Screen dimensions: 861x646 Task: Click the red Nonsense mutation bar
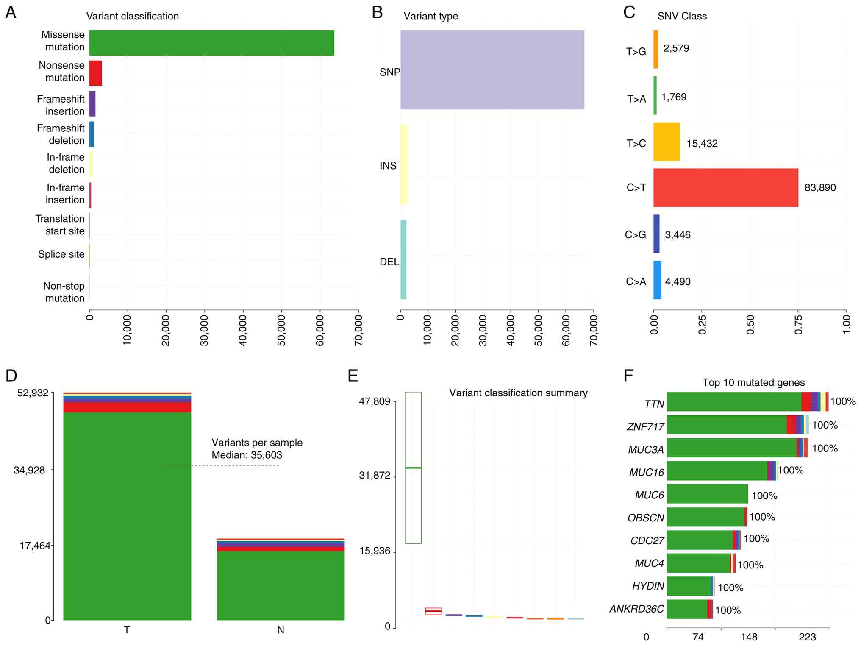point(95,73)
